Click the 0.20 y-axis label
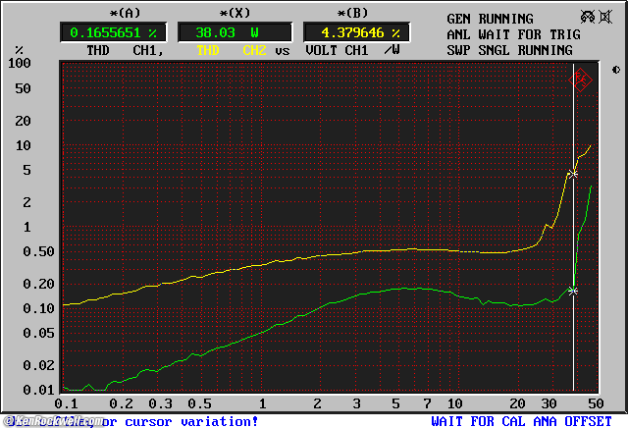The height and width of the screenshot is (428, 628). (x=38, y=284)
